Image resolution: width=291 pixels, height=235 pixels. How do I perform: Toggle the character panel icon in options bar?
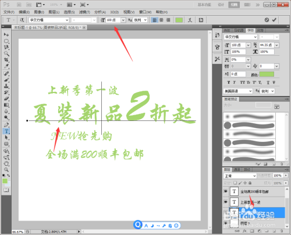201,20
